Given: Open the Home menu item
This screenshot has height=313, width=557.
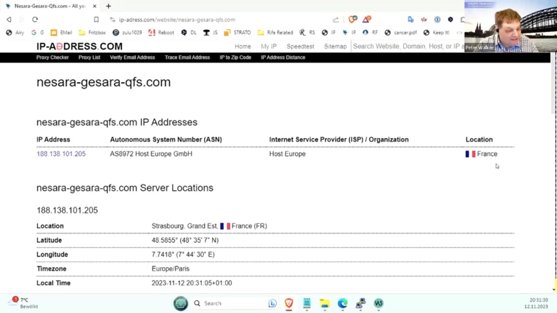Looking at the screenshot, I should (x=243, y=46).
